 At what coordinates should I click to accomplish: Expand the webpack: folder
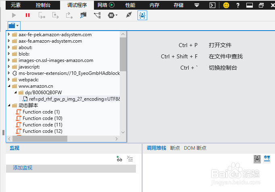point(9,79)
